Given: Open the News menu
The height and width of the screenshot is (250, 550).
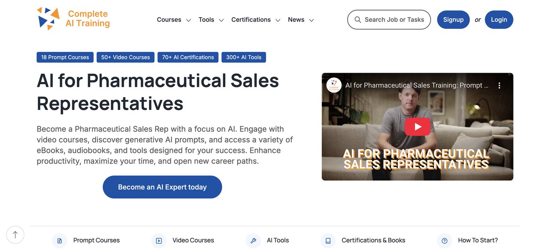Looking at the screenshot, I should [x=301, y=20].
